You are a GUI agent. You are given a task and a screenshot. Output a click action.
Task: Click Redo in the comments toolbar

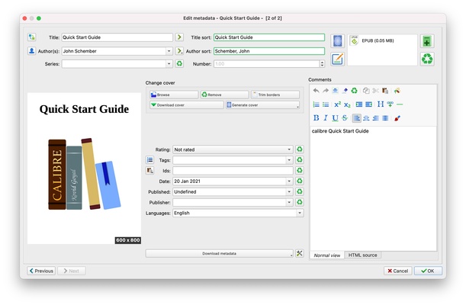(326, 91)
